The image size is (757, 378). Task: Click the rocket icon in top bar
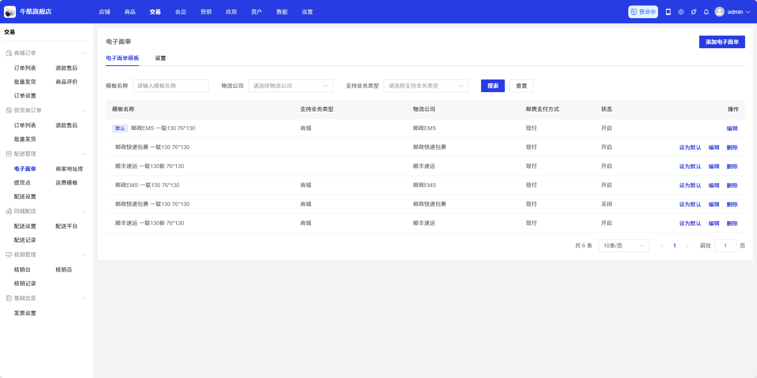pos(694,12)
